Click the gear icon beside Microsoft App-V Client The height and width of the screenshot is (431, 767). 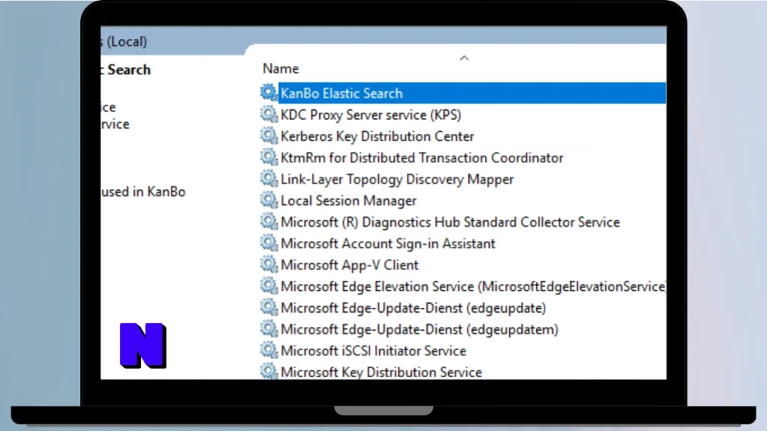[269, 264]
